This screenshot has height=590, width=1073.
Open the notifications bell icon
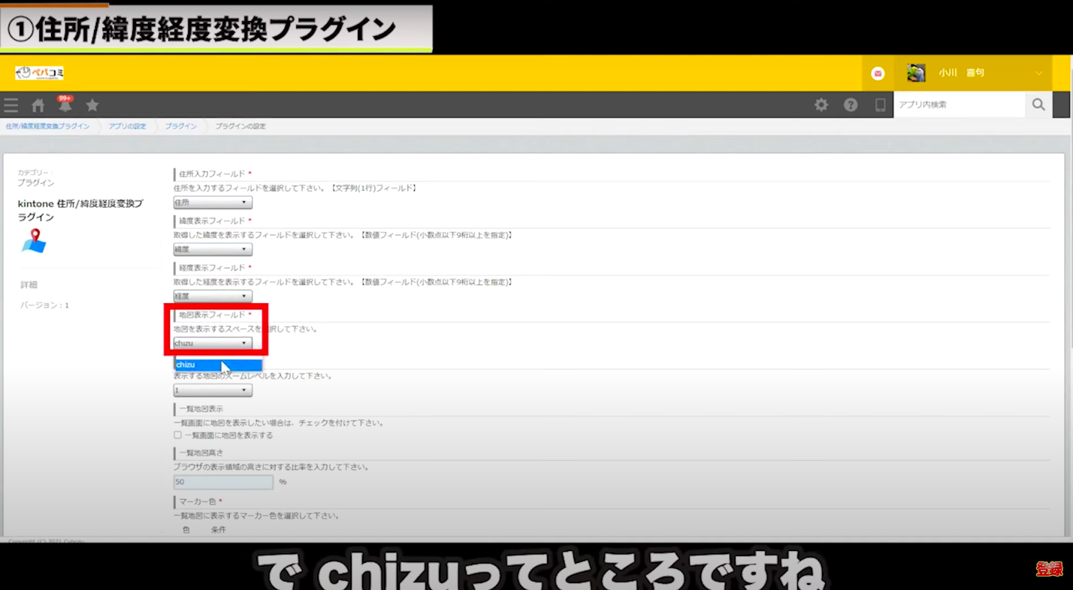click(x=65, y=105)
